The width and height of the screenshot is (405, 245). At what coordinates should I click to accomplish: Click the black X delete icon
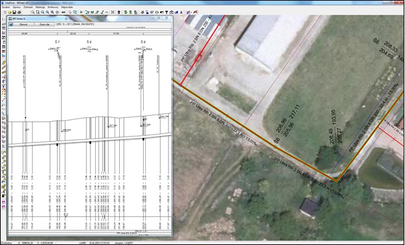[113, 12]
